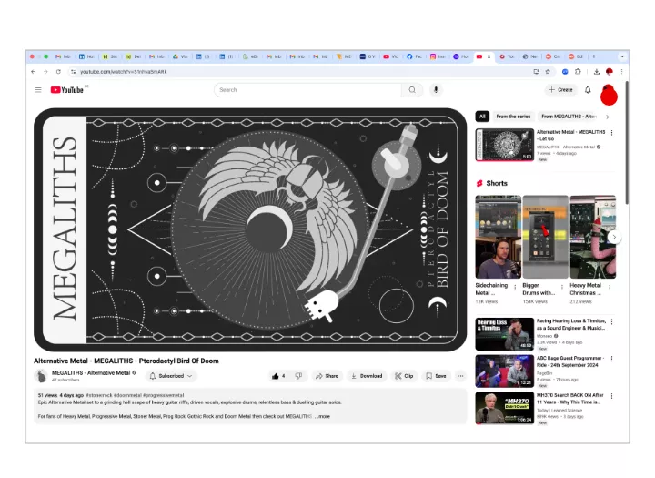Open more actions ellipsis under video
Viewport: 655px width, 478px height.
tap(460, 376)
